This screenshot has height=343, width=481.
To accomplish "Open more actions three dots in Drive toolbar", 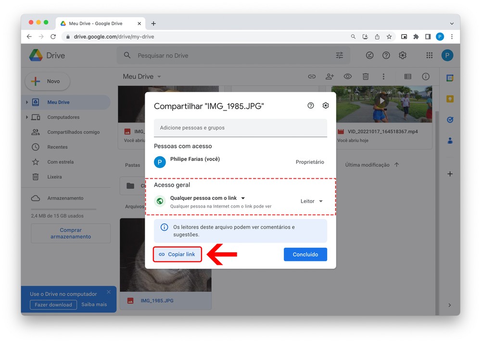I will 383,76.
